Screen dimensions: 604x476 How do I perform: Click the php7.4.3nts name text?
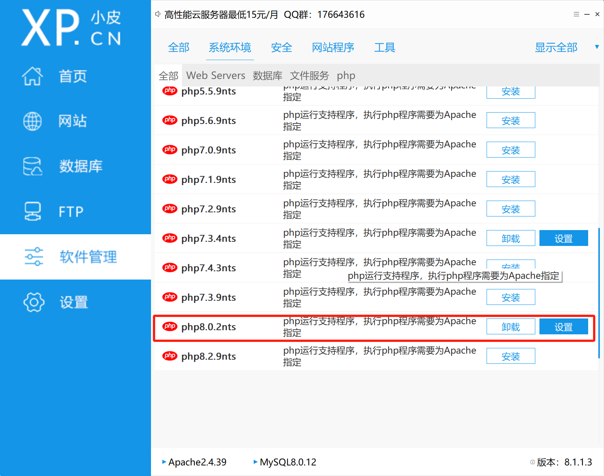click(208, 268)
